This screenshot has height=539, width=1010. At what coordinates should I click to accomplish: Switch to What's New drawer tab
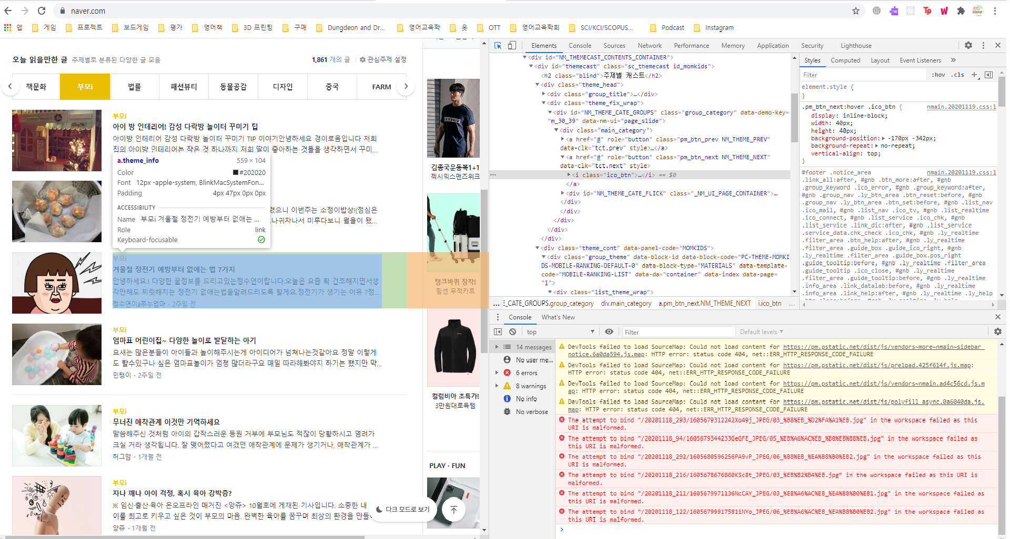558,317
